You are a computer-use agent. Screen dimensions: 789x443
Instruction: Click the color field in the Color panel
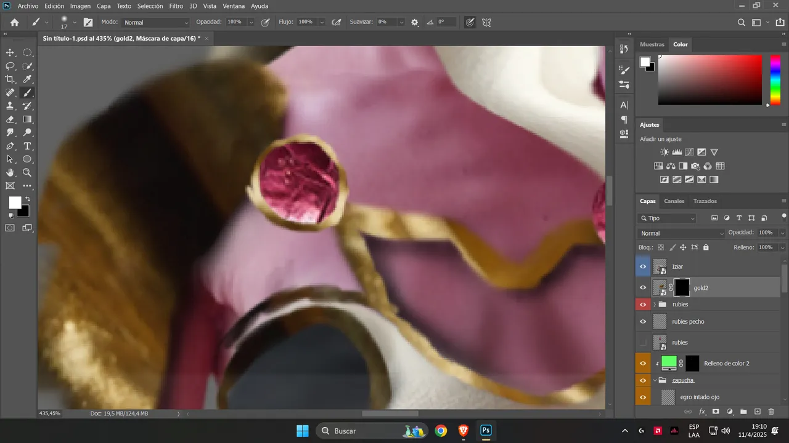(710, 80)
